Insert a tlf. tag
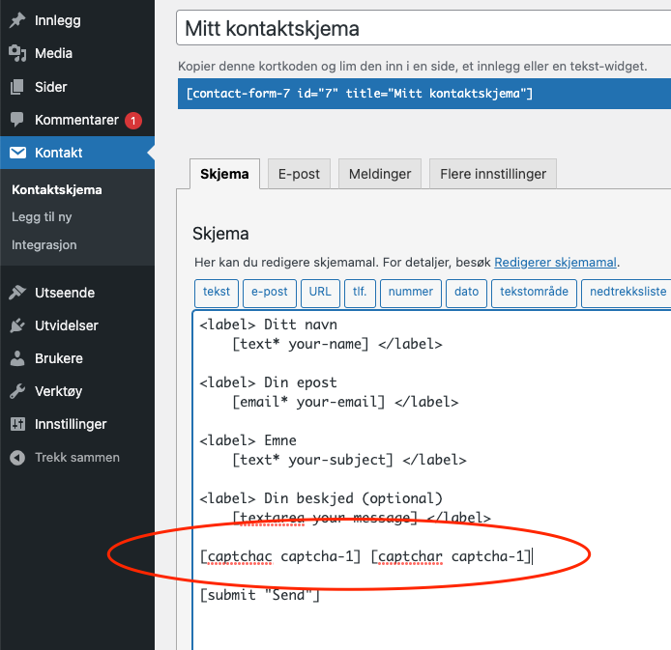Screen dimensions: 671x650 [360, 294]
